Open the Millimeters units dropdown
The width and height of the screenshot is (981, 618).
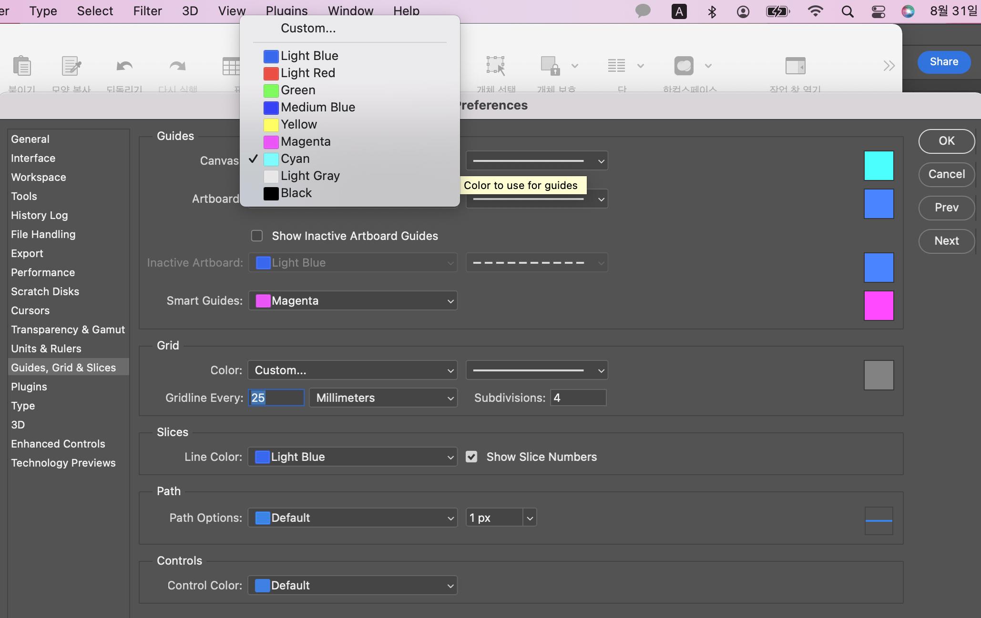pyautogui.click(x=383, y=398)
